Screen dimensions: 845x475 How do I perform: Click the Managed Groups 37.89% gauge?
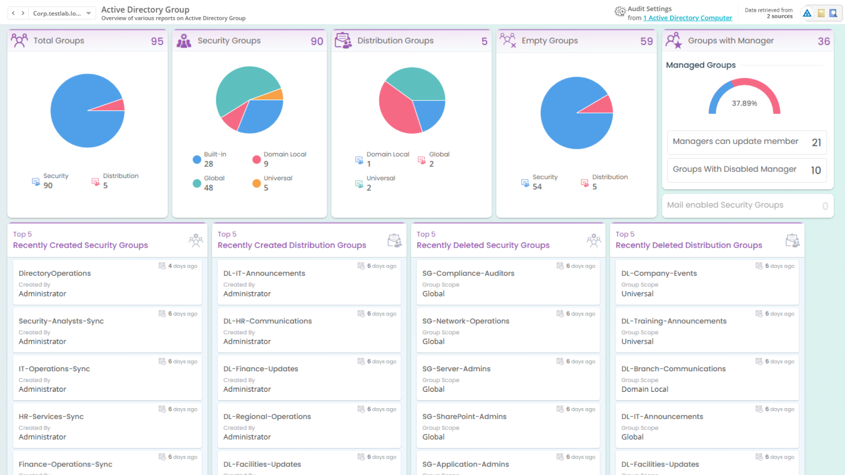point(744,97)
